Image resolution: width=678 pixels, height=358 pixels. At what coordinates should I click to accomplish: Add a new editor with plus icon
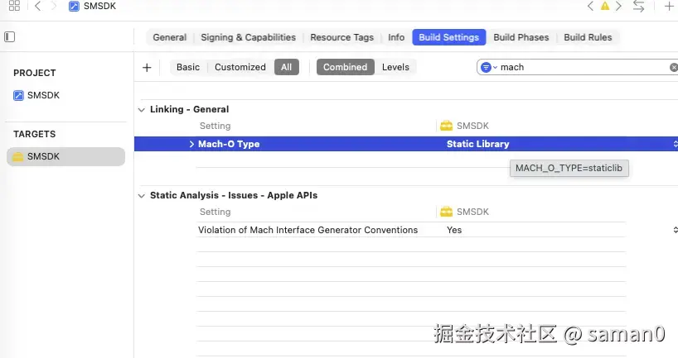[x=669, y=6]
